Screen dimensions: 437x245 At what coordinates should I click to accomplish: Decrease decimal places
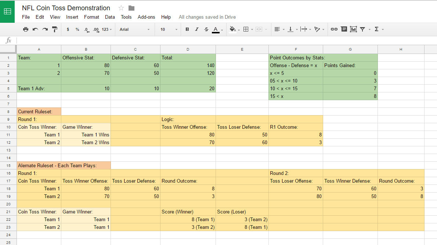(x=87, y=29)
